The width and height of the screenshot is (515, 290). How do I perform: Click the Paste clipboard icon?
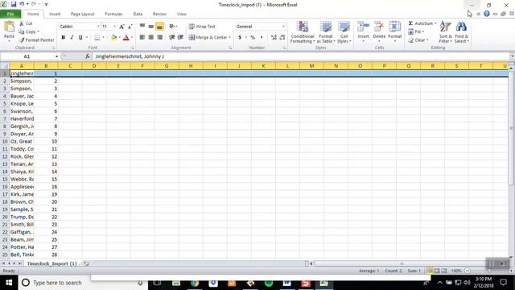pyautogui.click(x=9, y=27)
